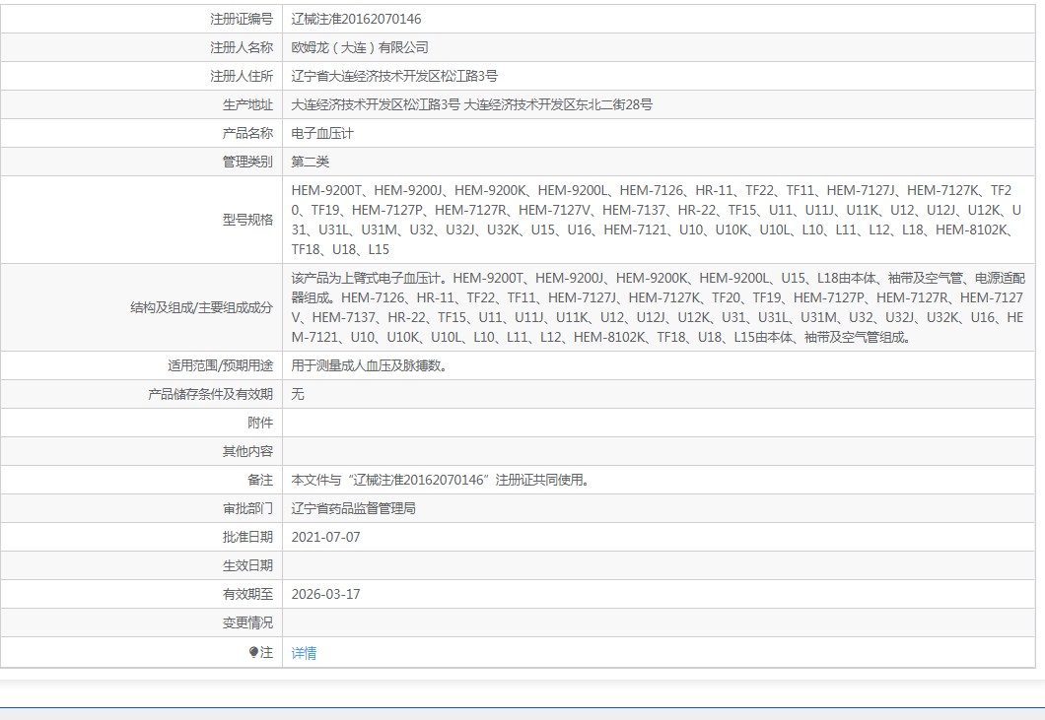Click the structure description starting with 该产品为上臂式电子血压计

(659, 307)
